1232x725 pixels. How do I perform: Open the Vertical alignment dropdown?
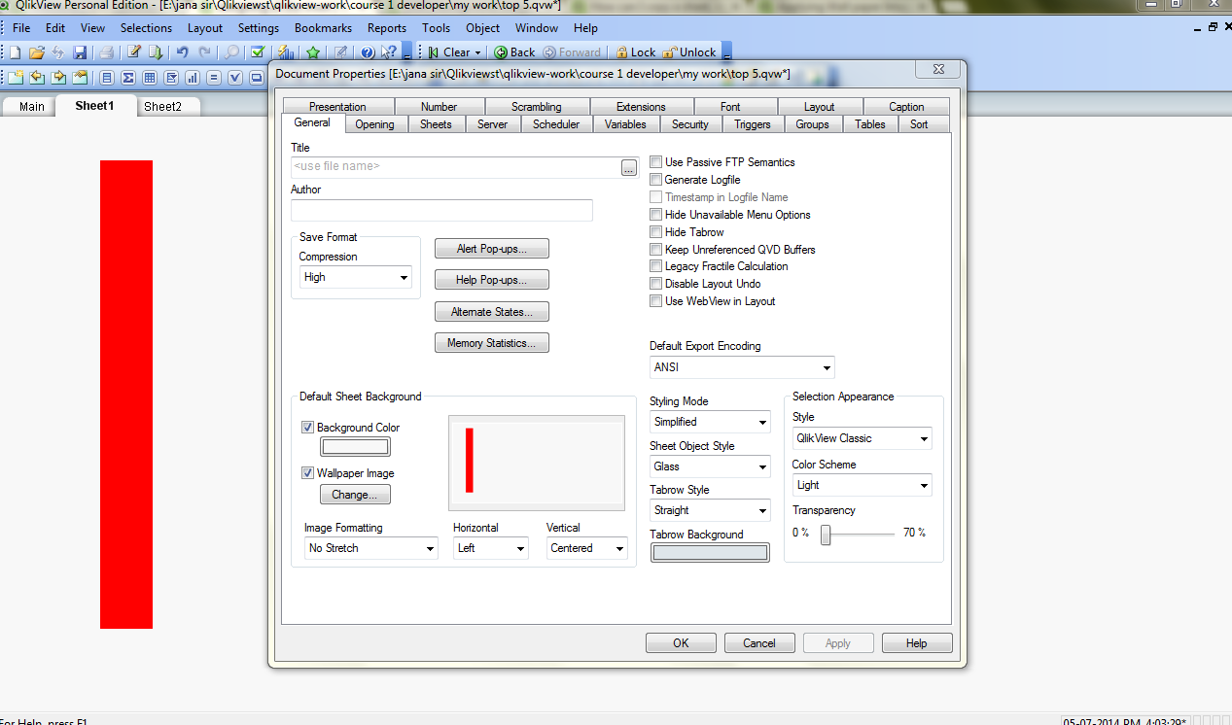(x=587, y=548)
